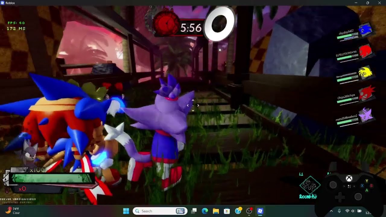Open File Explorer from the taskbar
The height and width of the screenshot is (217, 386).
[216, 211]
